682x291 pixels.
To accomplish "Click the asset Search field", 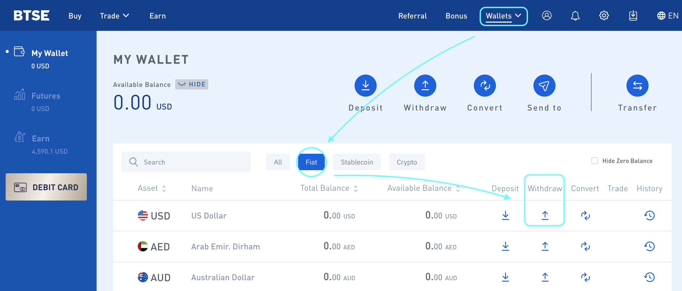I will pyautogui.click(x=186, y=162).
